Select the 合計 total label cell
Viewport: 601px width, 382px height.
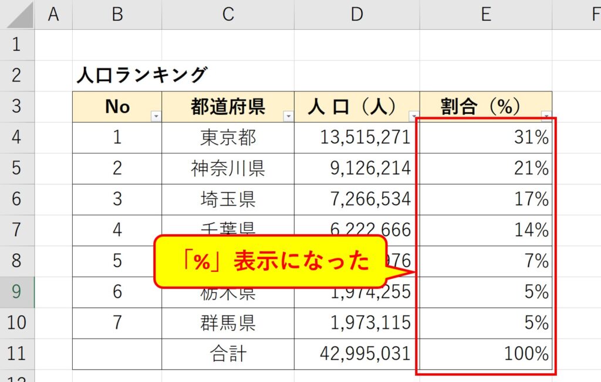click(227, 353)
